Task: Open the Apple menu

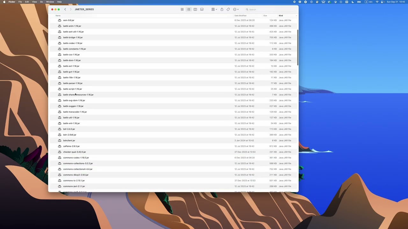Action: pyautogui.click(x=4, y=2)
